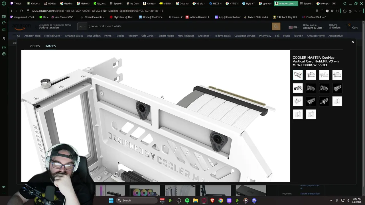Expand the Groceries nav dropdown
This screenshot has height=205, width=365.
tap(204, 36)
